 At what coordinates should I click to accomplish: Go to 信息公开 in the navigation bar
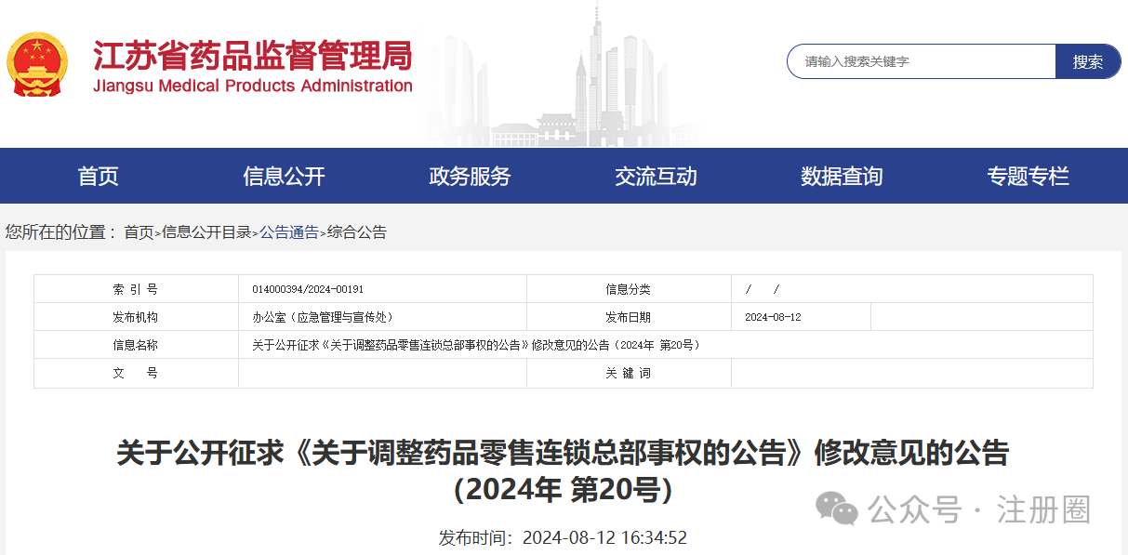[284, 176]
